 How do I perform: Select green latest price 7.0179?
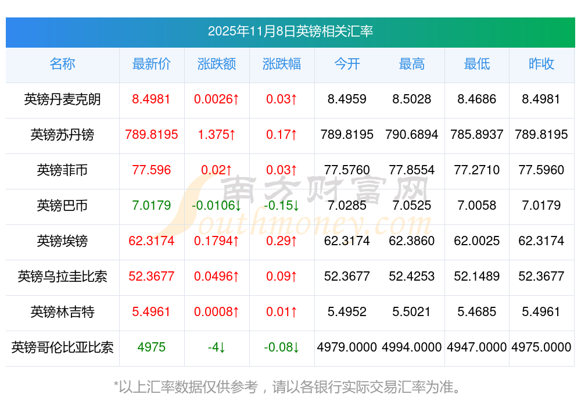[152, 205]
